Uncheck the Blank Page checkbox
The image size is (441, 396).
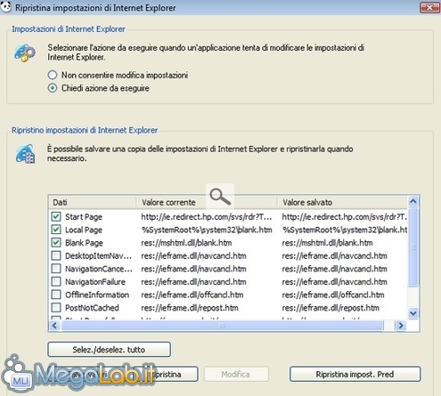click(x=56, y=243)
